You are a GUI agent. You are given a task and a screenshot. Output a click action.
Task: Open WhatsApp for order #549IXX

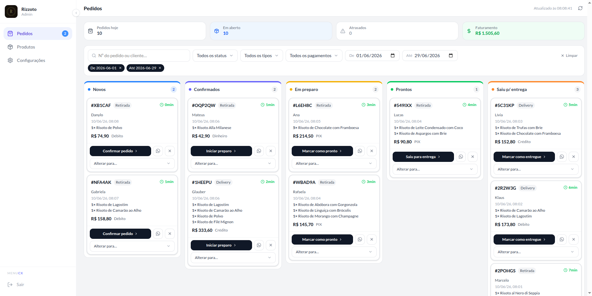[461, 157]
